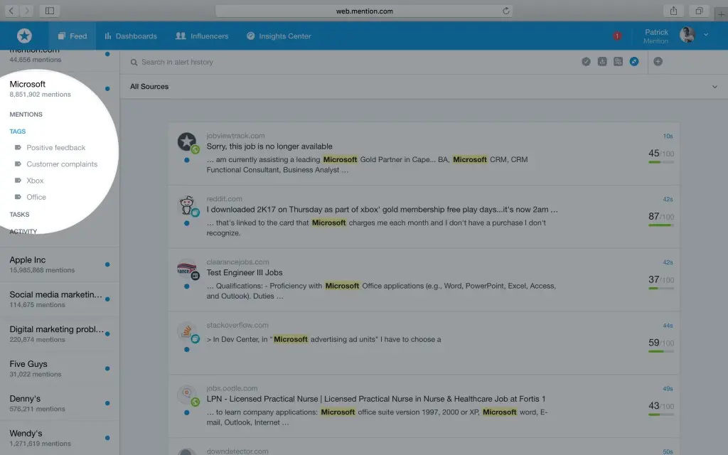Image resolution: width=728 pixels, height=455 pixels.
Task: Select the Customer complaints tag
Action: [x=62, y=164]
